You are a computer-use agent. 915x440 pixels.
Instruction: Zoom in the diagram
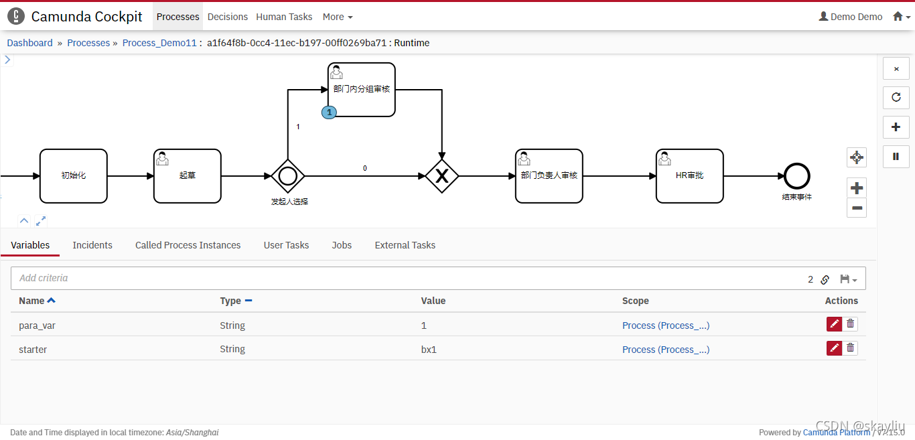click(857, 188)
